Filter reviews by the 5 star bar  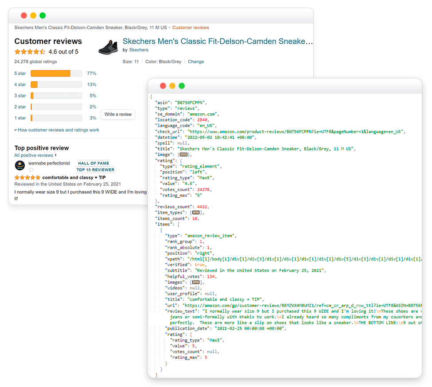(56, 73)
